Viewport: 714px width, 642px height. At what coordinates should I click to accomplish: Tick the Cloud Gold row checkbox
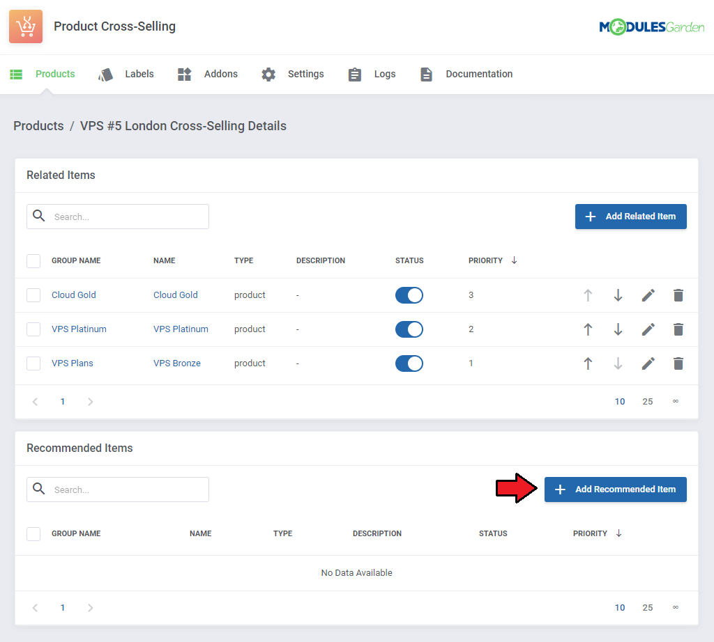click(33, 295)
